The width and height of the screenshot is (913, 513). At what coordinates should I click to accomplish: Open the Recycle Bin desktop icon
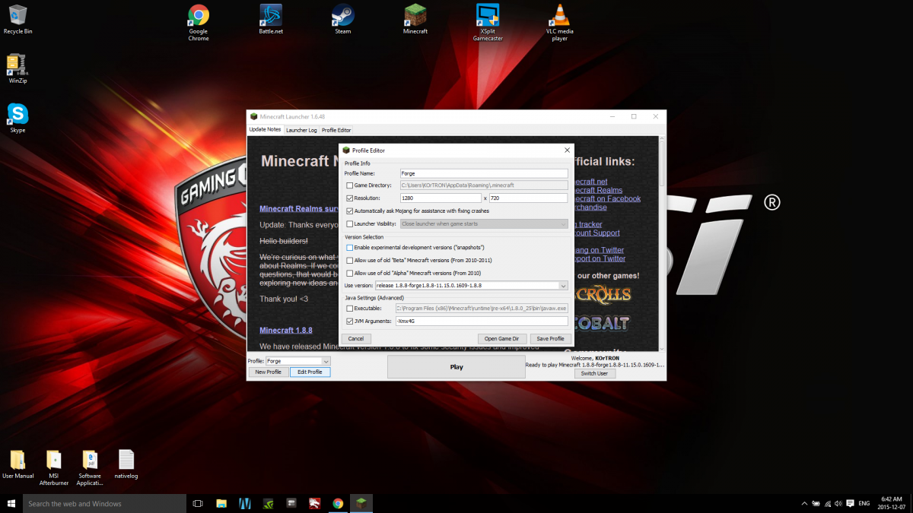(x=17, y=20)
